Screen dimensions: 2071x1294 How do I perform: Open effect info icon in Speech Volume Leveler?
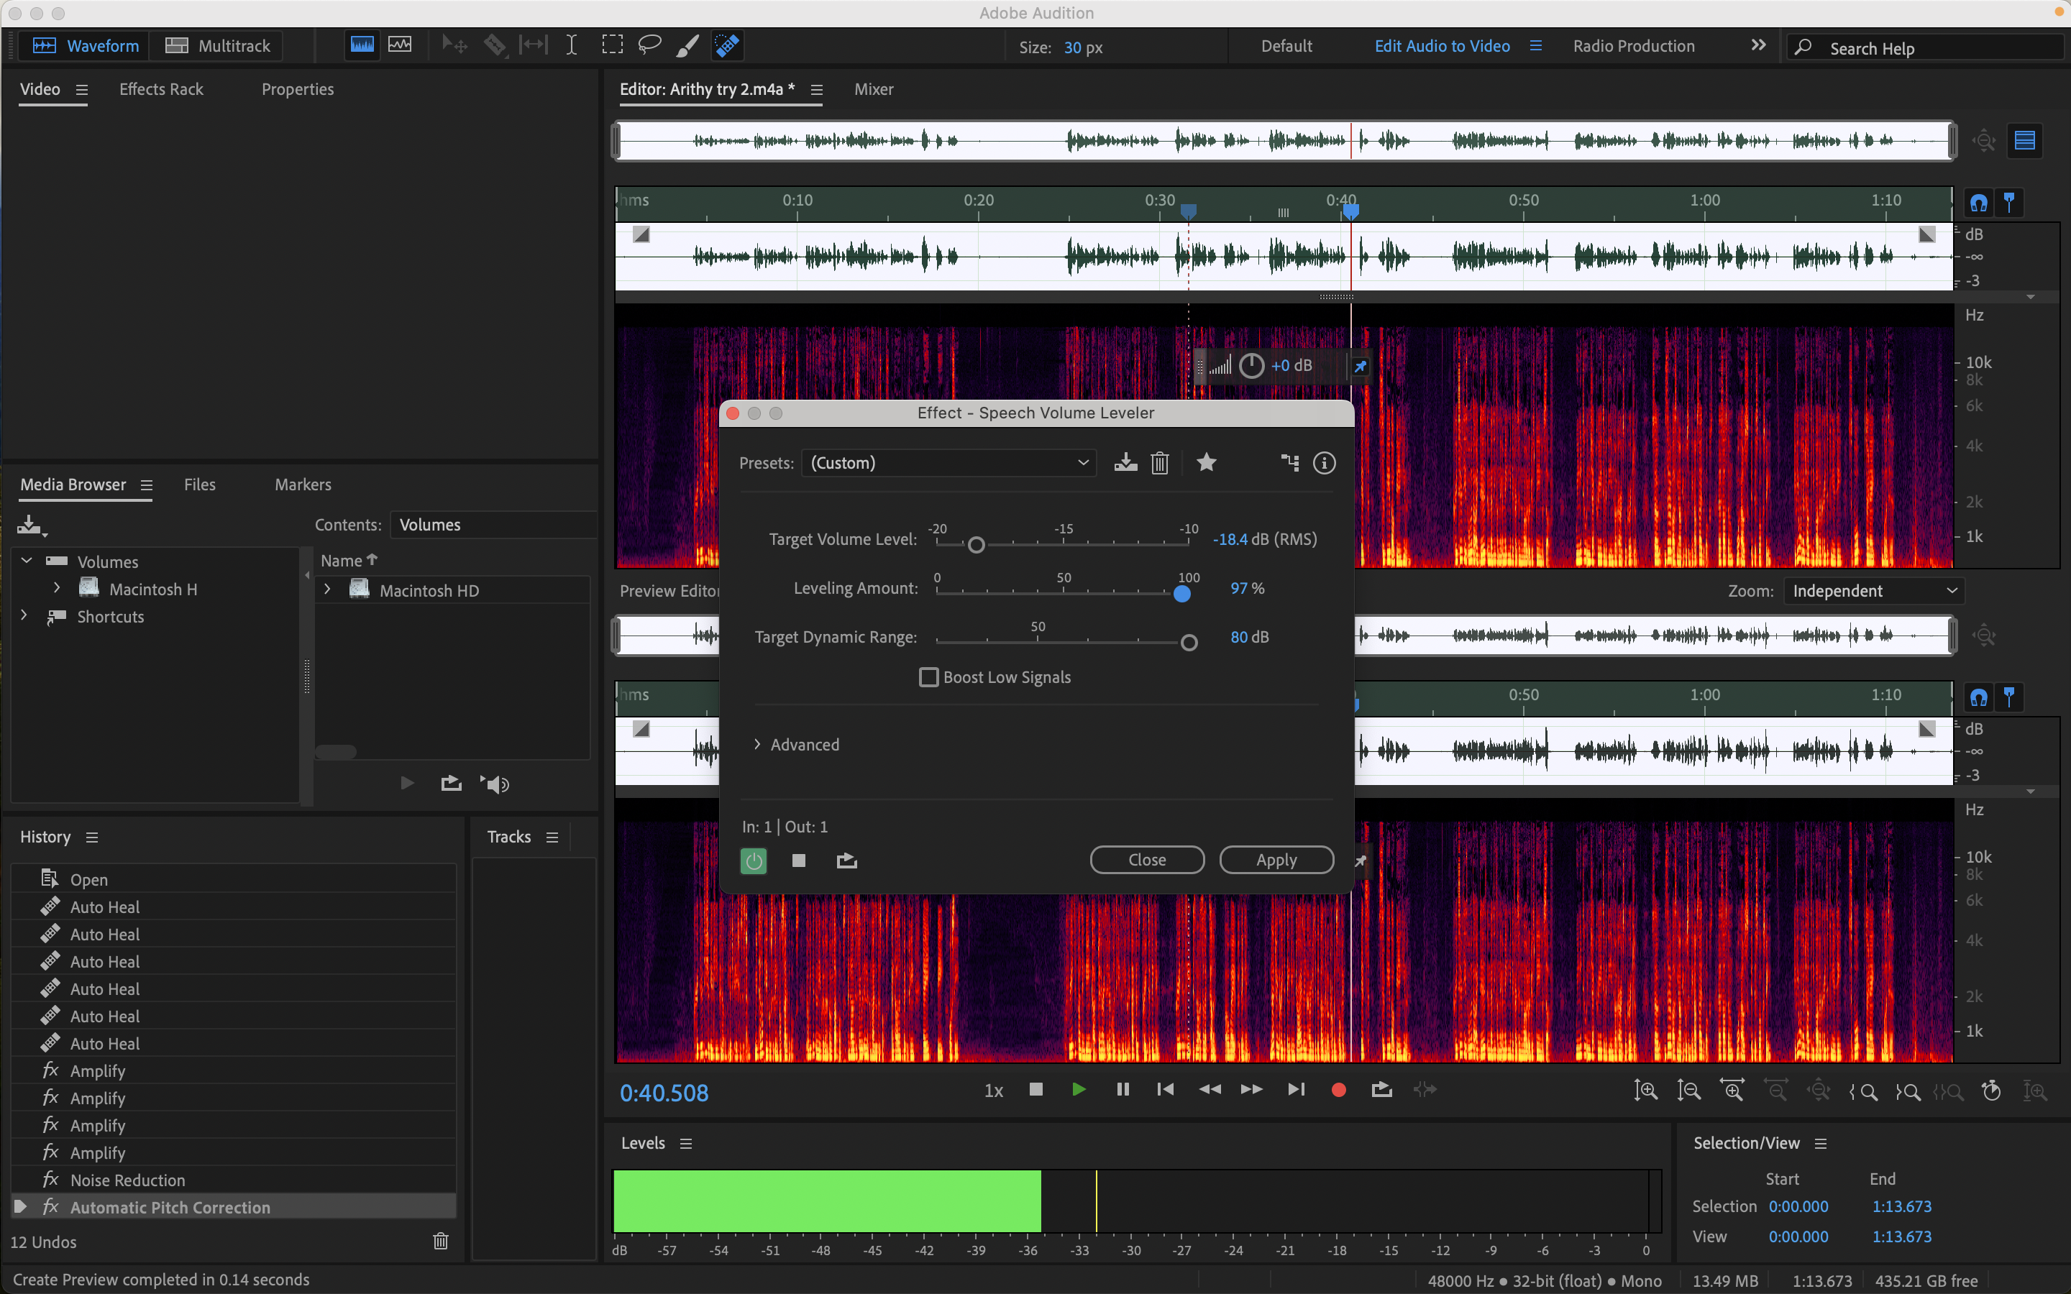coord(1324,463)
